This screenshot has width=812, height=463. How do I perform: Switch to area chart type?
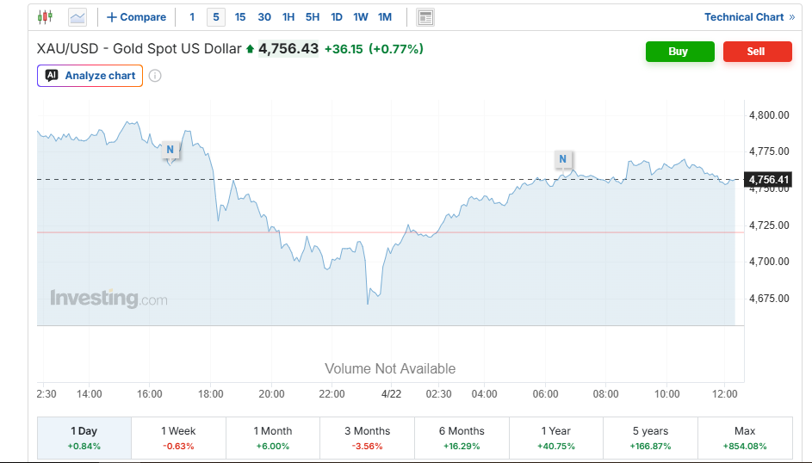click(x=77, y=17)
